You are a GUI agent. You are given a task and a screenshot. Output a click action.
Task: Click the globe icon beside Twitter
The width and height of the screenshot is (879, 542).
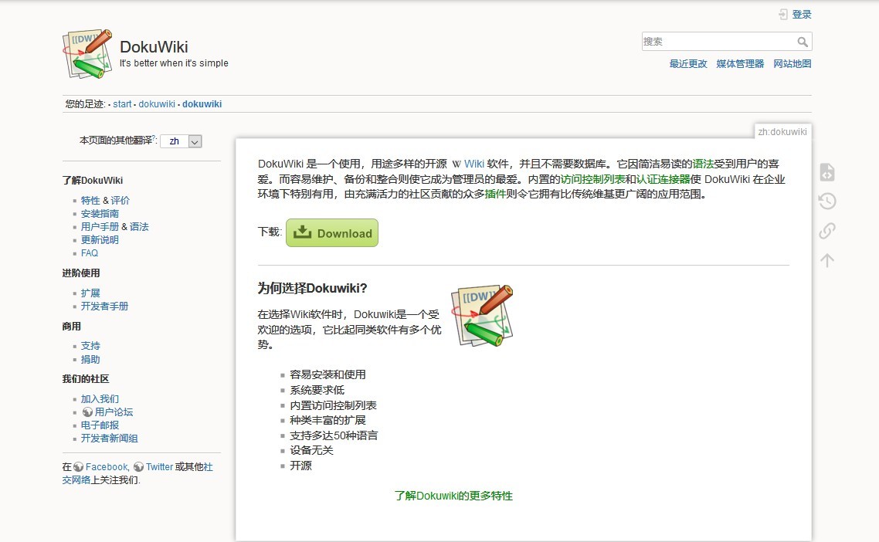point(138,467)
